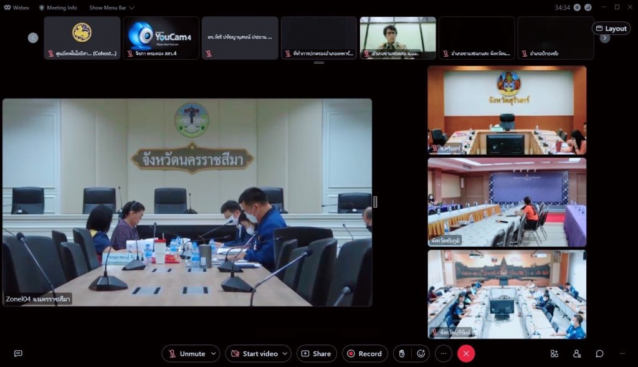This screenshot has width=638, height=367.
Task: Open more options in the center toolbar
Action: click(444, 353)
